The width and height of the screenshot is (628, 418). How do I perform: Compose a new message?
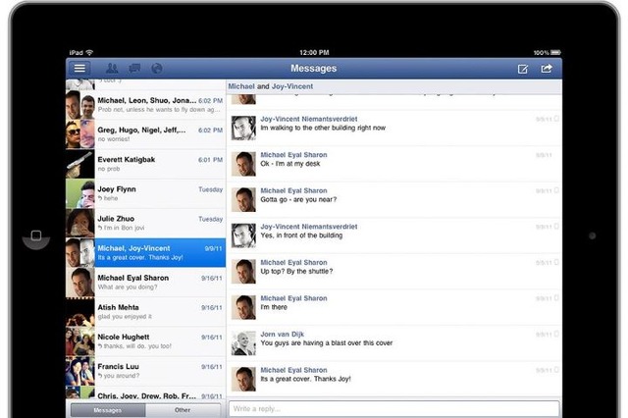523,69
